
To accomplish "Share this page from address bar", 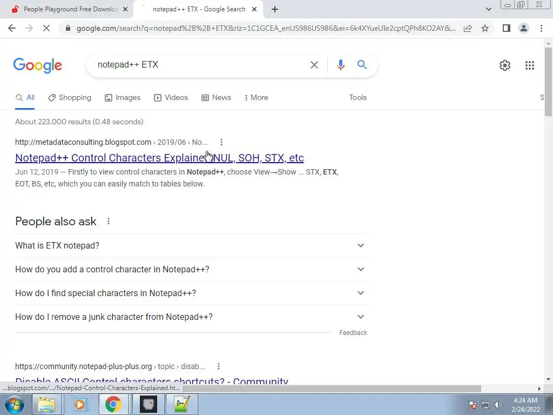I will point(468,28).
